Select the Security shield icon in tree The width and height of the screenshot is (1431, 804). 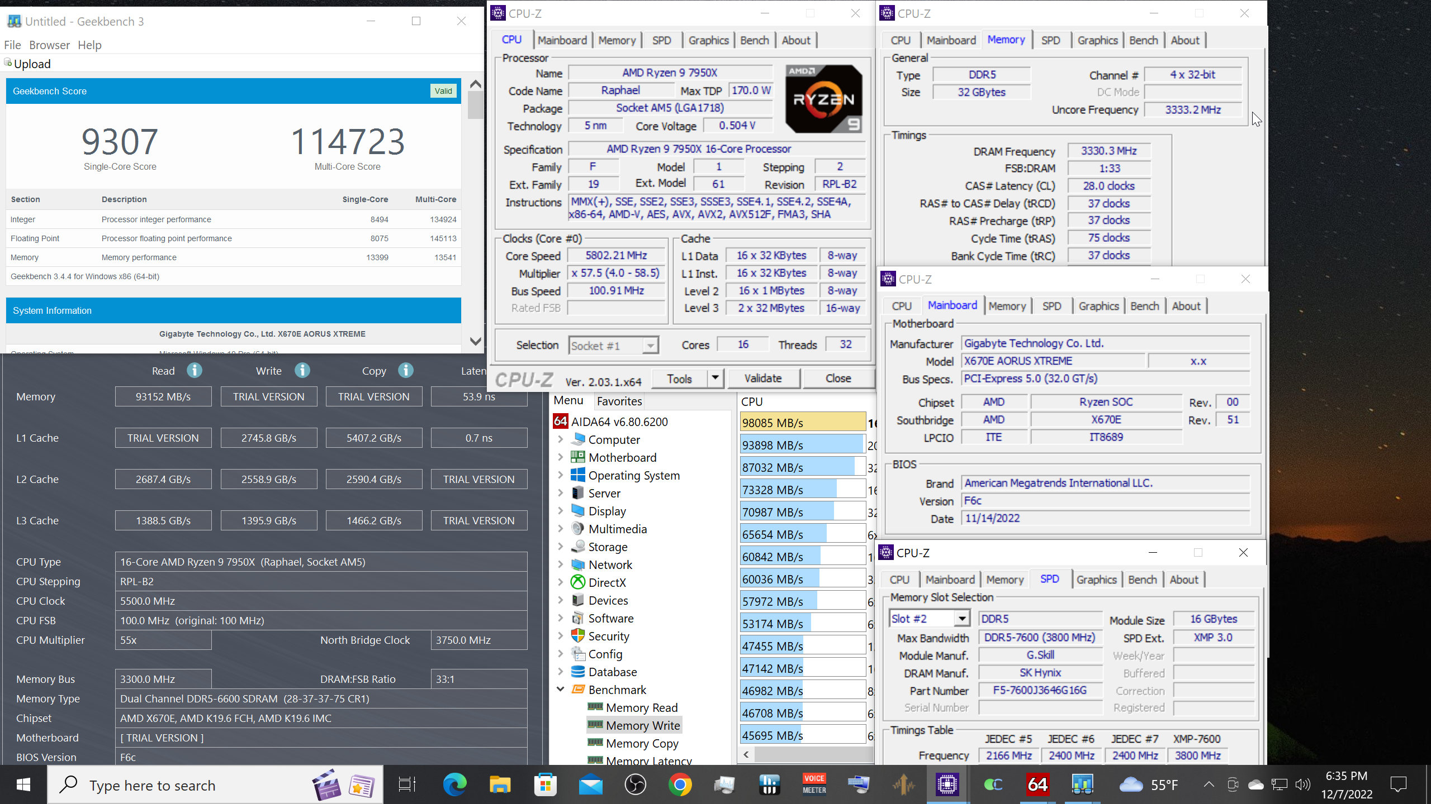pos(578,636)
